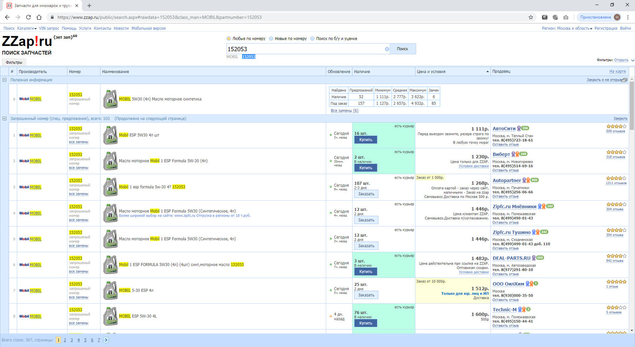Open Помощь menu item
The width and height of the screenshot is (635, 347).
[69, 29]
